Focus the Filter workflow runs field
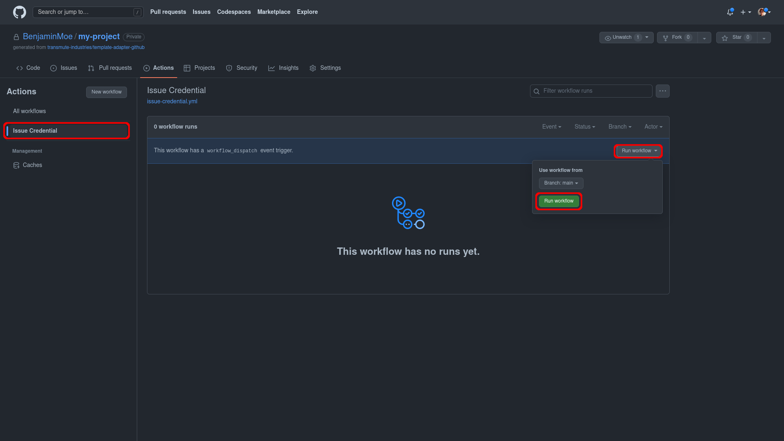 coord(591,91)
